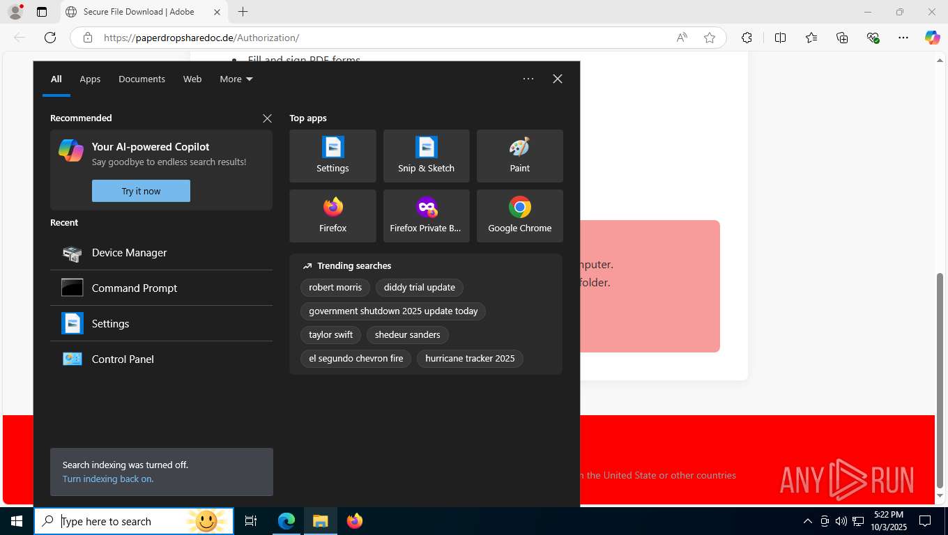
Task: Dismiss the Recommended Copilot card
Action: click(267, 118)
